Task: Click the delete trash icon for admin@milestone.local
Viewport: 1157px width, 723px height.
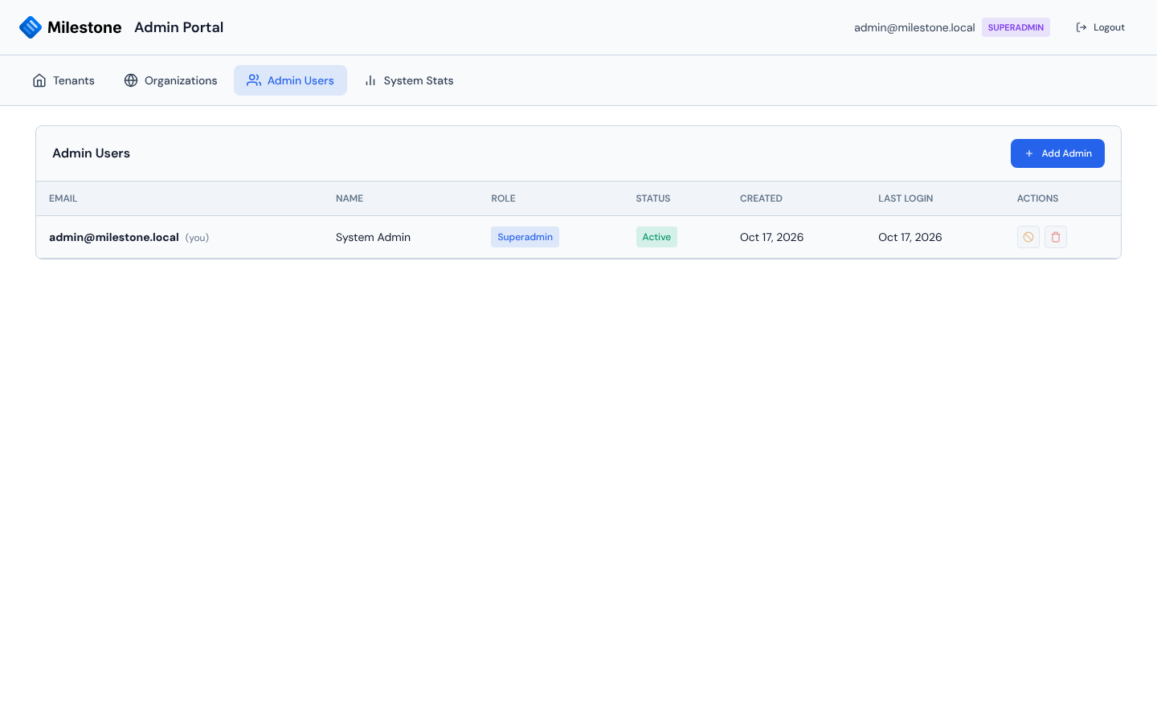Action: 1056,237
